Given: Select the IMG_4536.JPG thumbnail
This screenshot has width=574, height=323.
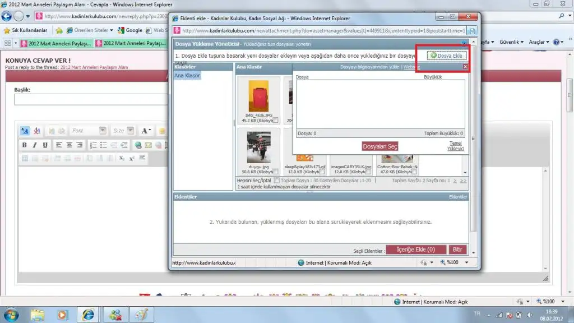Looking at the screenshot, I should [x=258, y=96].
